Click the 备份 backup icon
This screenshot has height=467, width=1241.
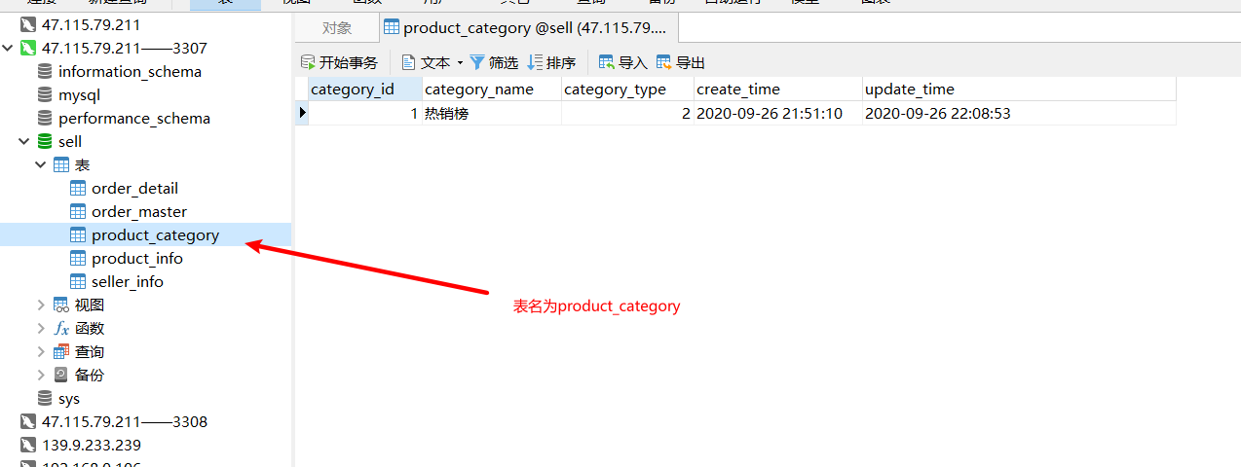click(x=61, y=375)
